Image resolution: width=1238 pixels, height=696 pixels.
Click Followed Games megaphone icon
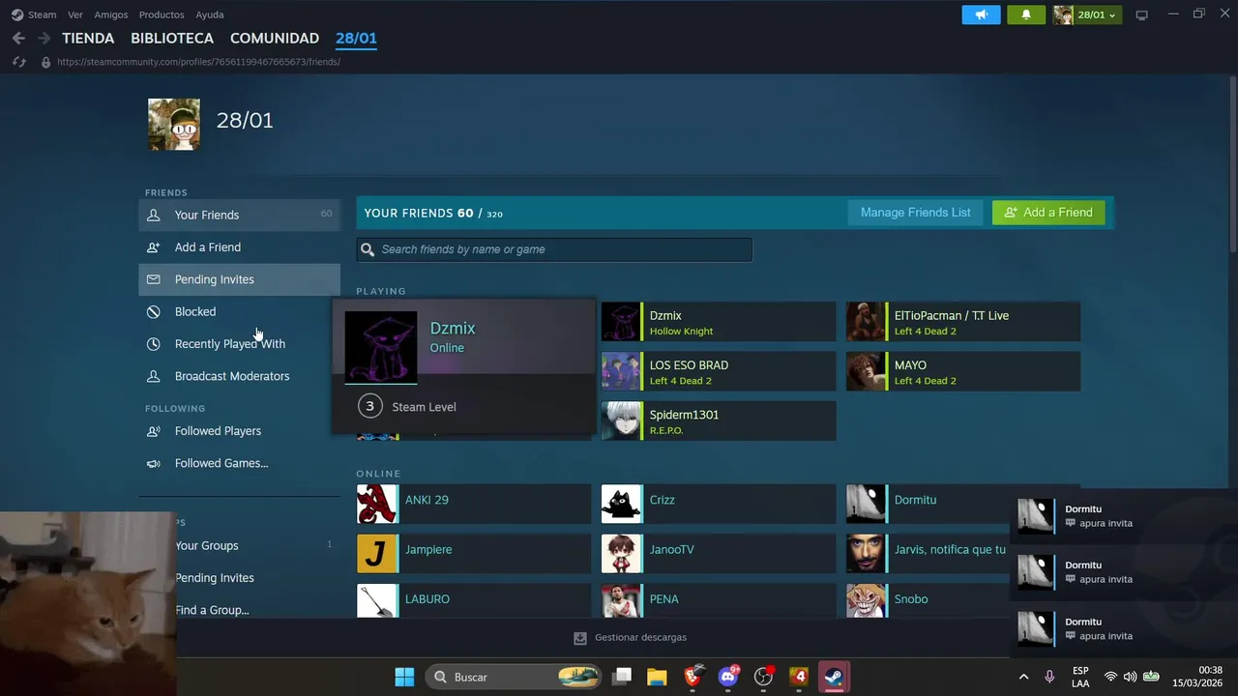tap(153, 463)
